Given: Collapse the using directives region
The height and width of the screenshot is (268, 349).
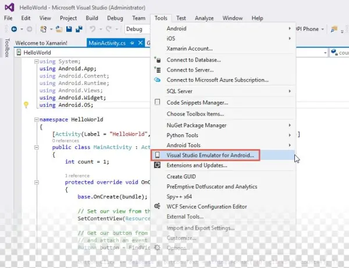Looking at the screenshot, I should [36, 62].
